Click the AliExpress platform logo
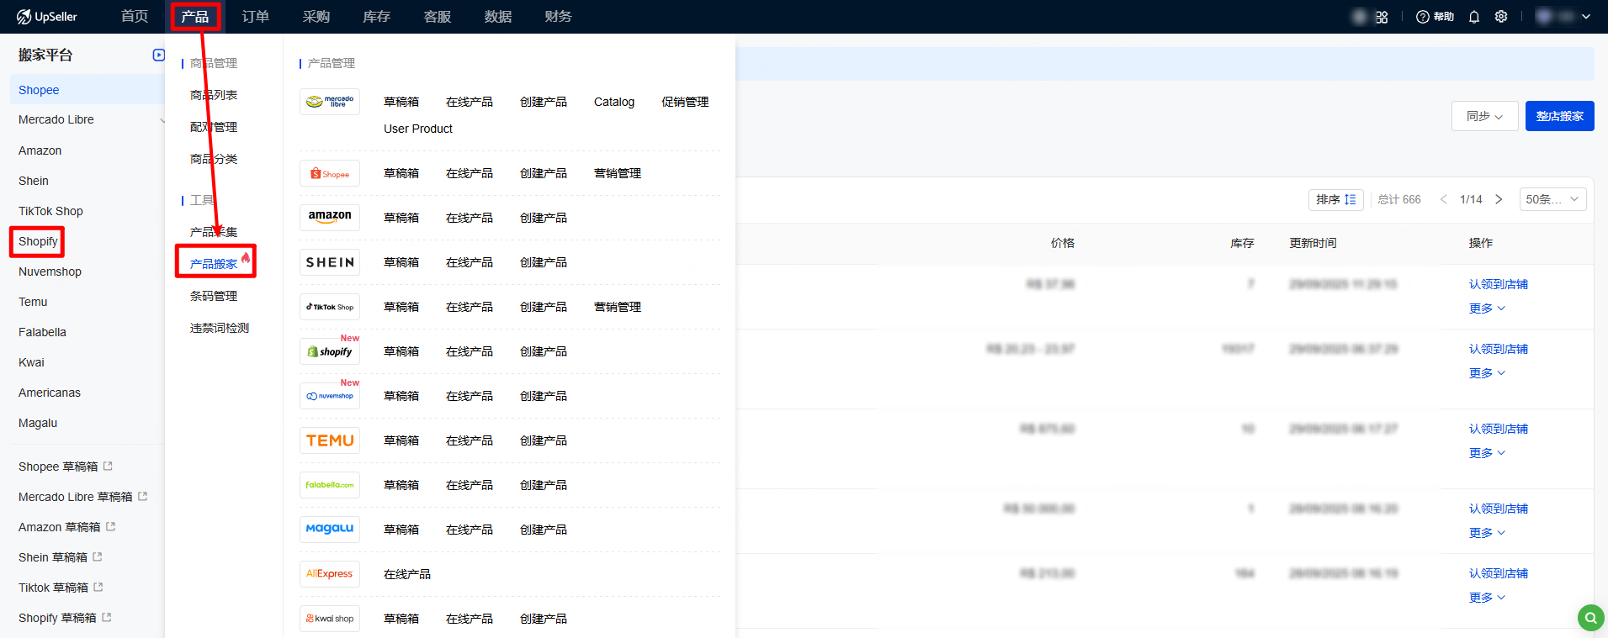This screenshot has height=638, width=1608. pyautogui.click(x=330, y=574)
